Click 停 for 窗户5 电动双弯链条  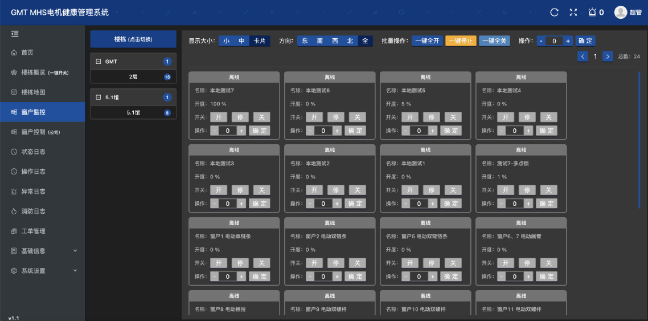click(432, 263)
